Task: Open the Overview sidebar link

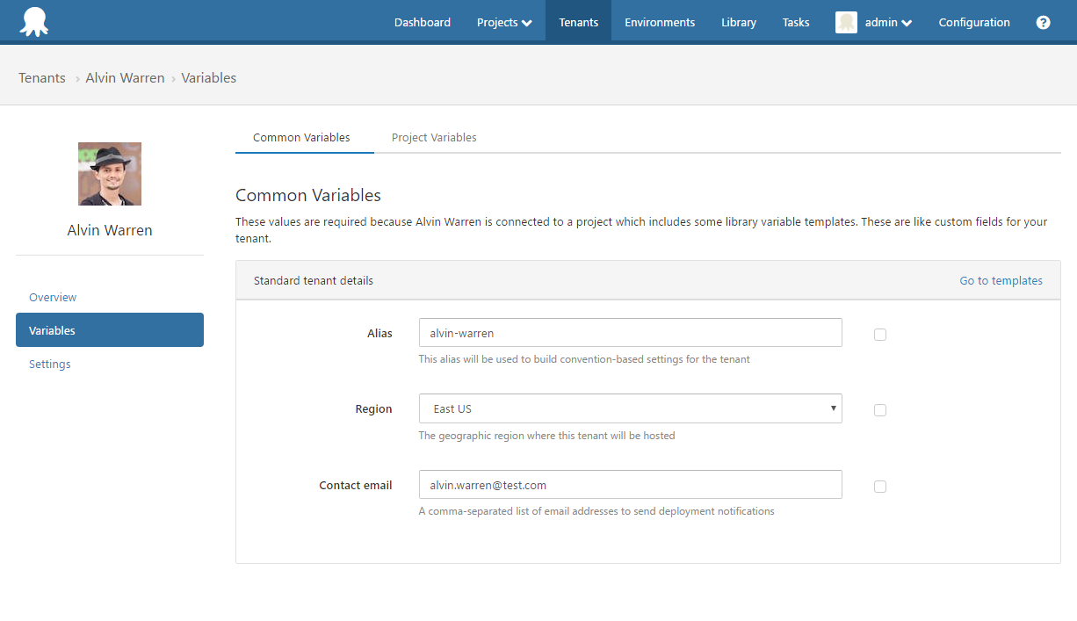Action: pyautogui.click(x=52, y=297)
